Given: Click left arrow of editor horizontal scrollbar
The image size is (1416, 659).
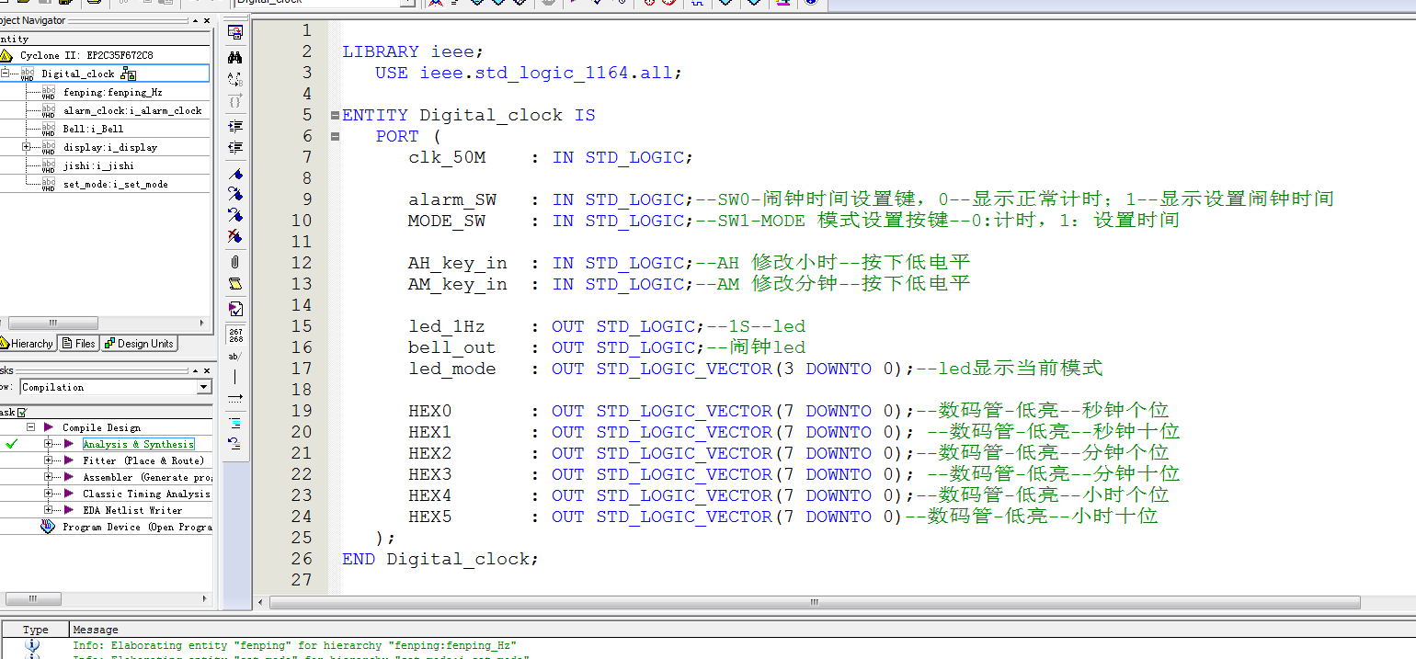Looking at the screenshot, I should coord(261,602).
